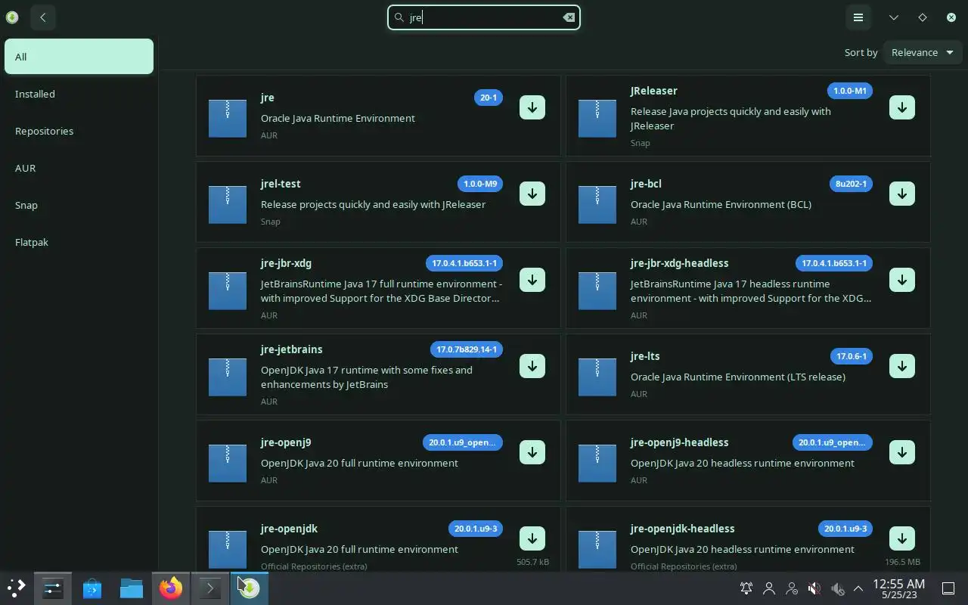
Task: Click download arrow for jre-openjdk
Action: 532,538
